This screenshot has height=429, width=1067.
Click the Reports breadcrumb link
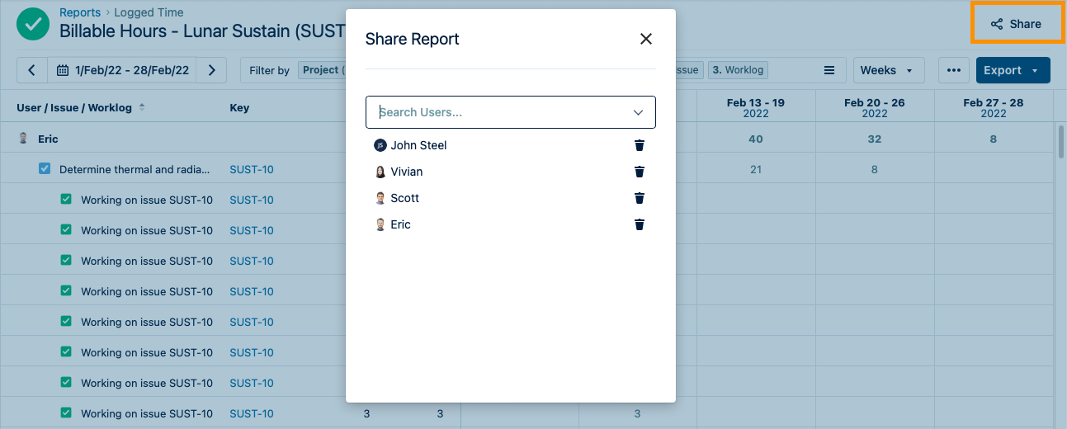coord(80,12)
